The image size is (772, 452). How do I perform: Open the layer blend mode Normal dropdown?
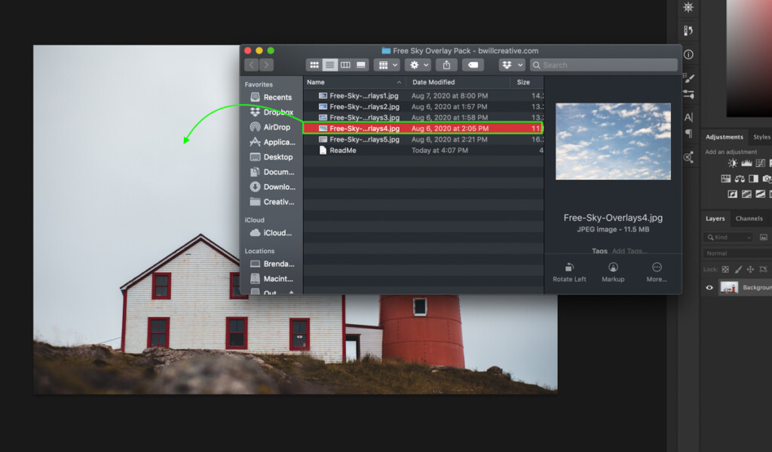coord(728,253)
